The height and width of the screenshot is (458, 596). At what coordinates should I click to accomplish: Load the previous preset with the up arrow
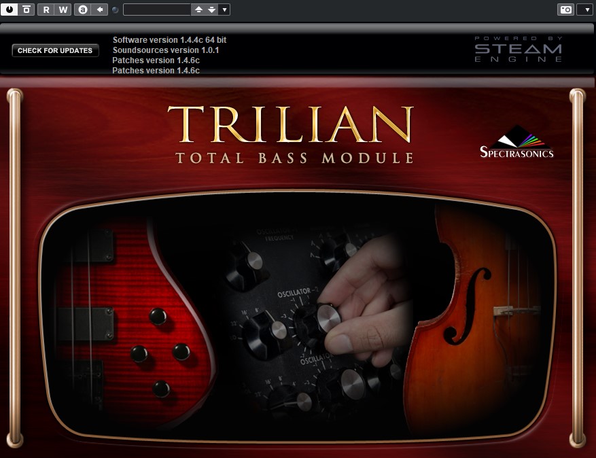[199, 10]
